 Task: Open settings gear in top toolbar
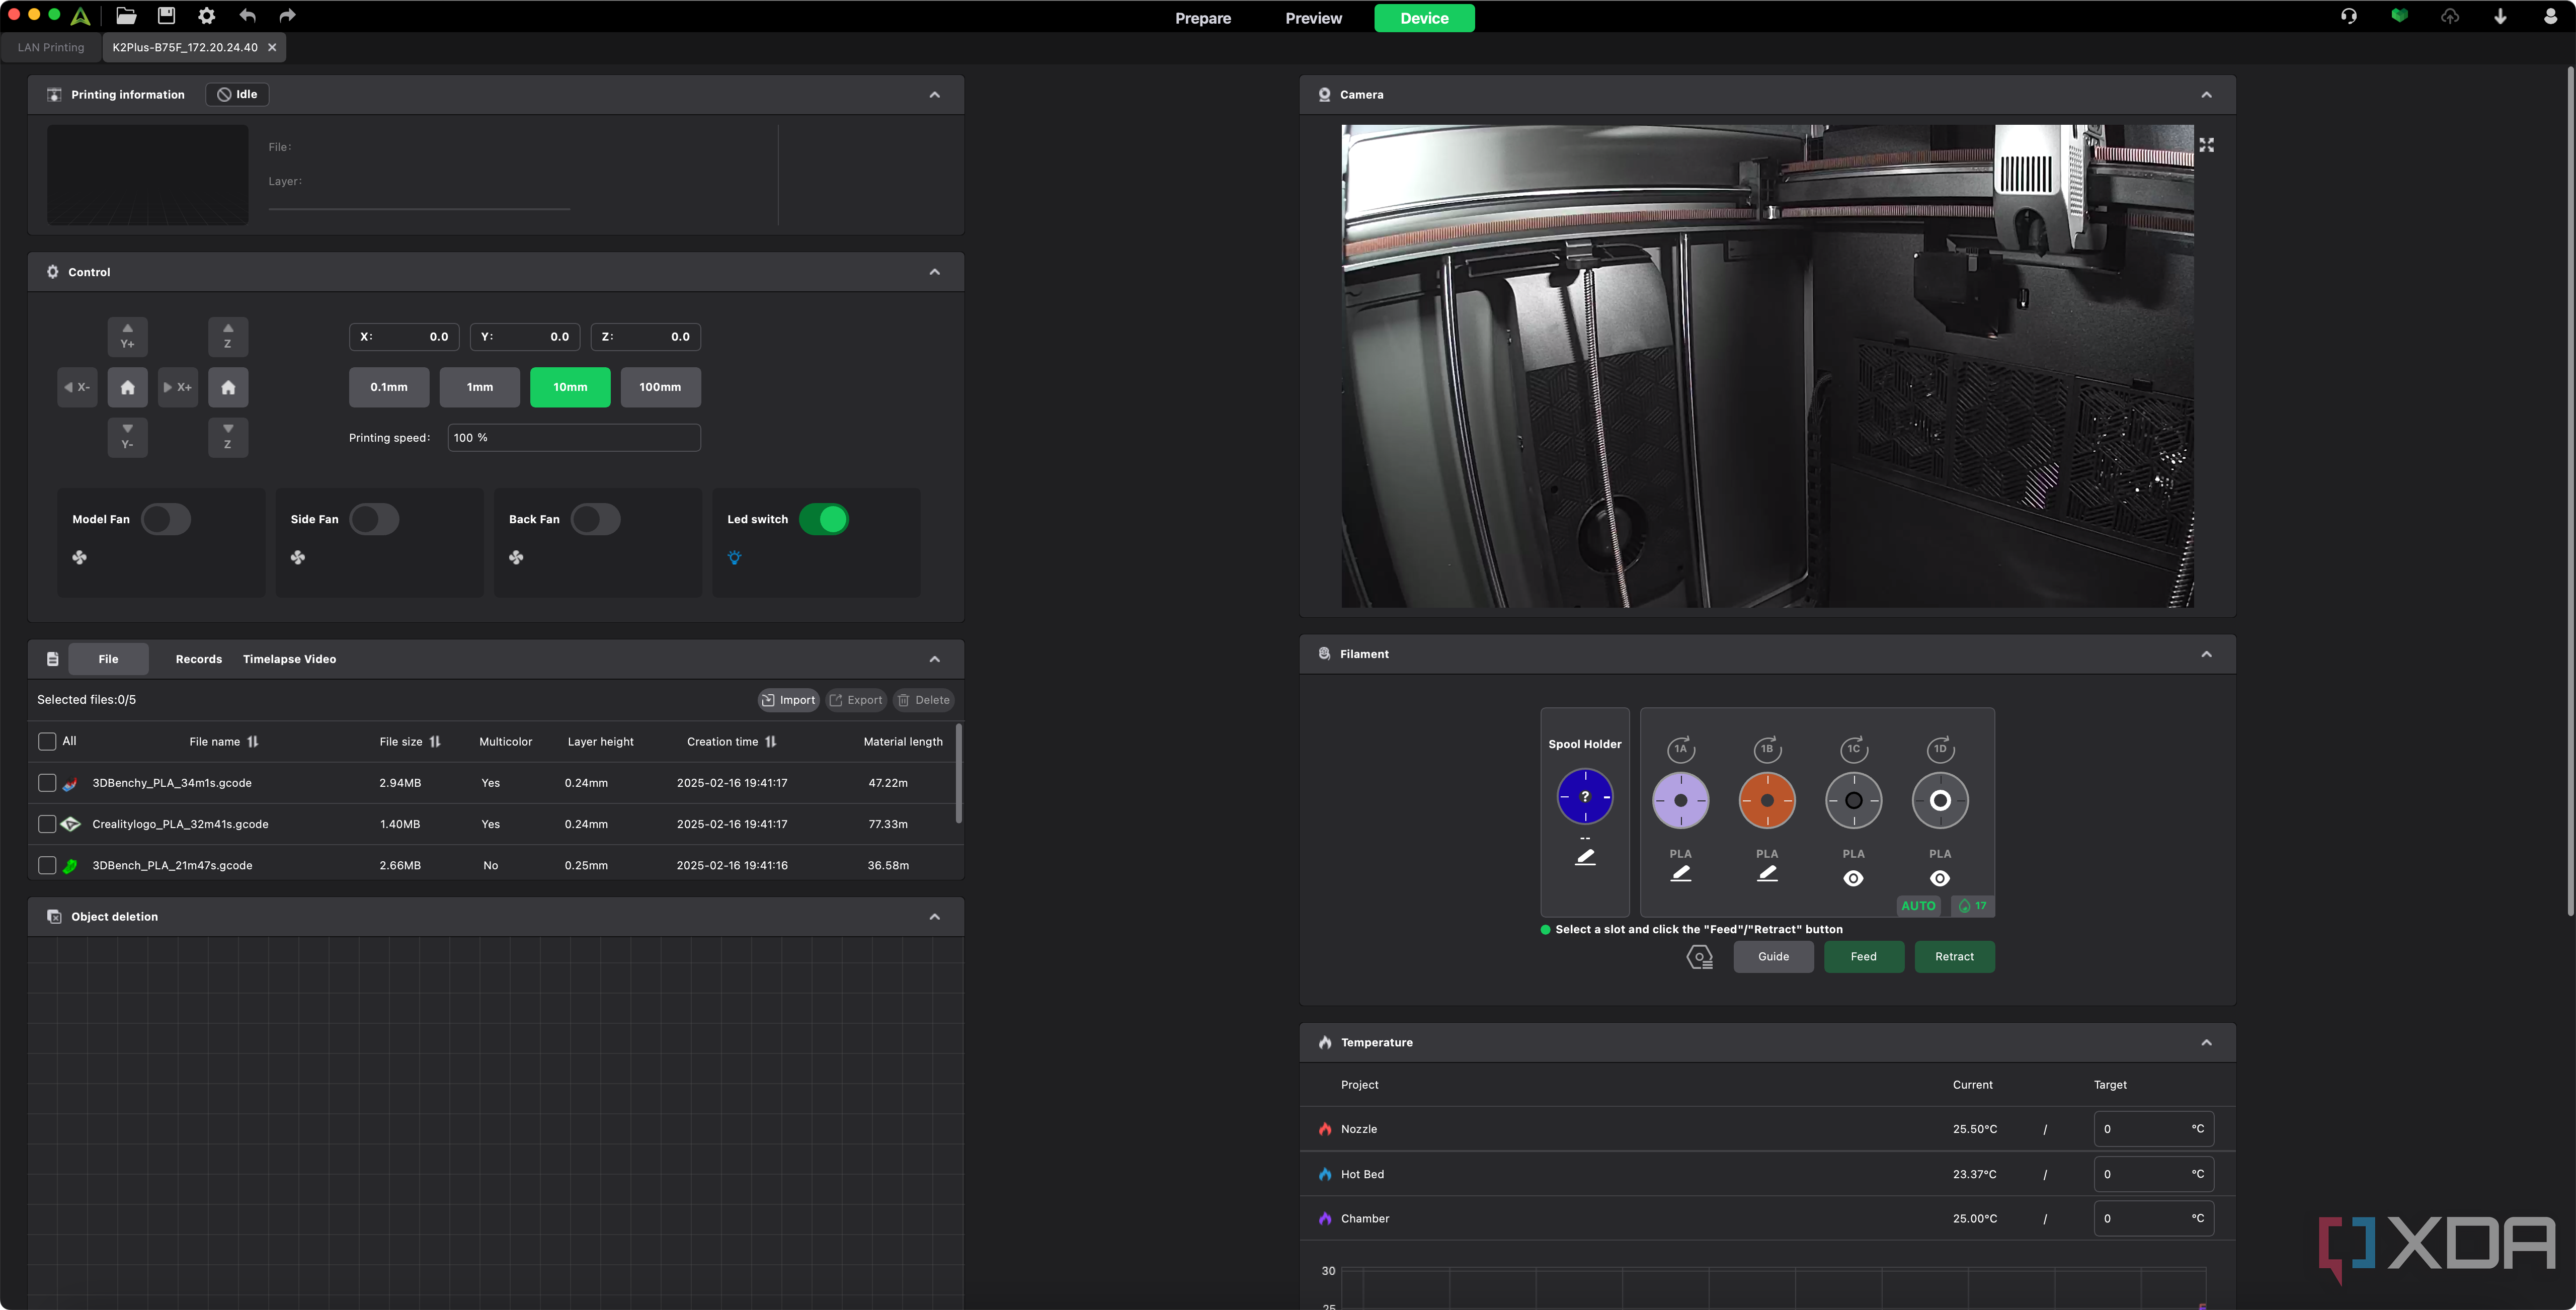pos(206,16)
